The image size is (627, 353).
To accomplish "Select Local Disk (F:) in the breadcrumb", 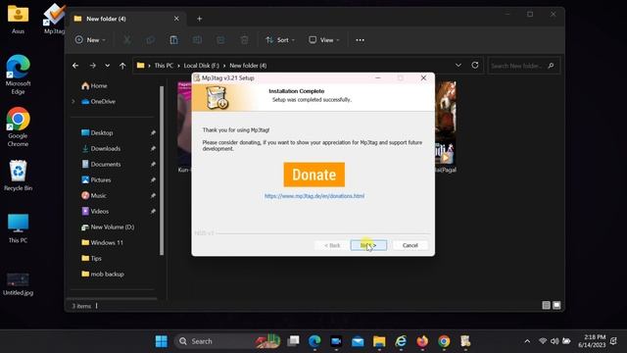I will [x=202, y=66].
